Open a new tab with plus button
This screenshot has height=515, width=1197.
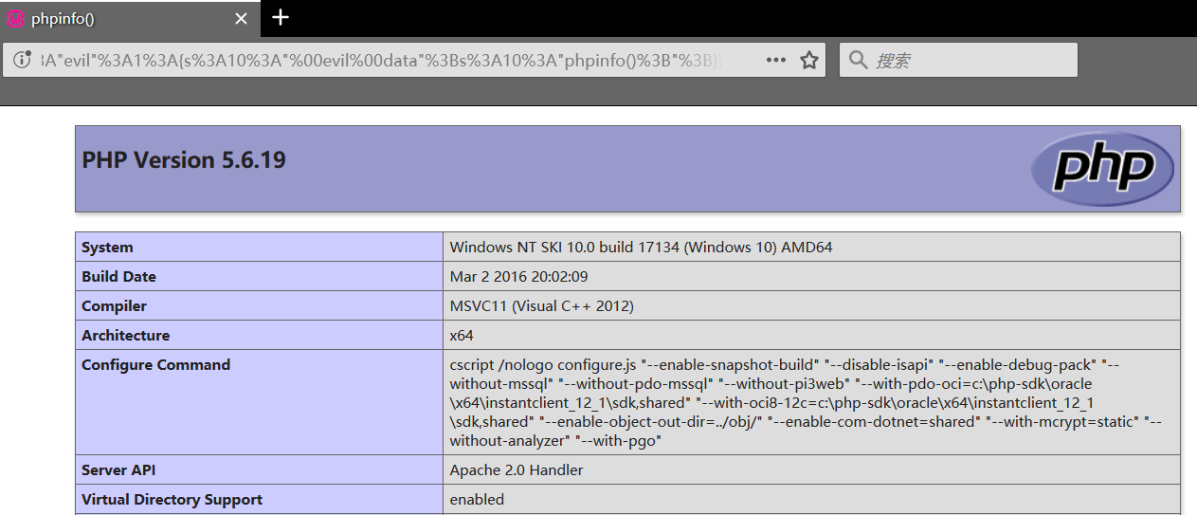click(x=280, y=18)
